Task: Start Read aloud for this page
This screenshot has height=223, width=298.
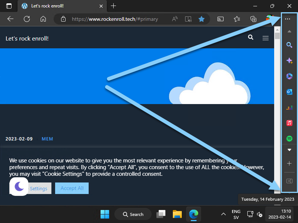Action: 175,19
